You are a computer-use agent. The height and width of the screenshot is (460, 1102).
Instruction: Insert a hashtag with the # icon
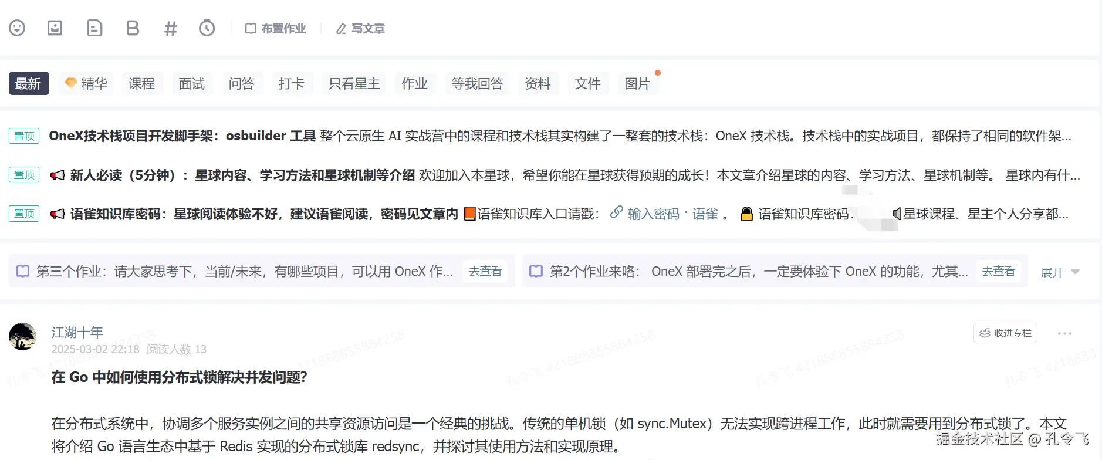point(170,29)
